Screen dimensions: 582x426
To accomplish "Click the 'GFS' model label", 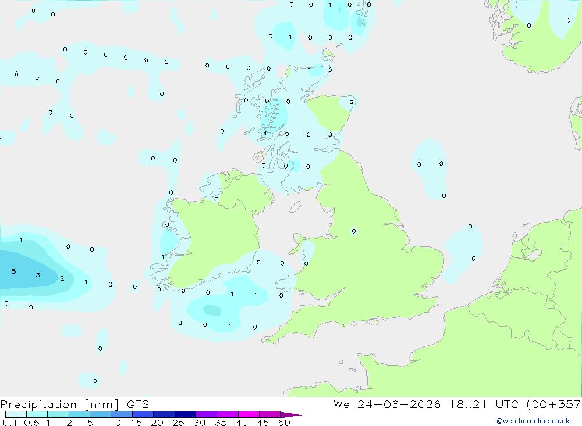I will tap(138, 404).
